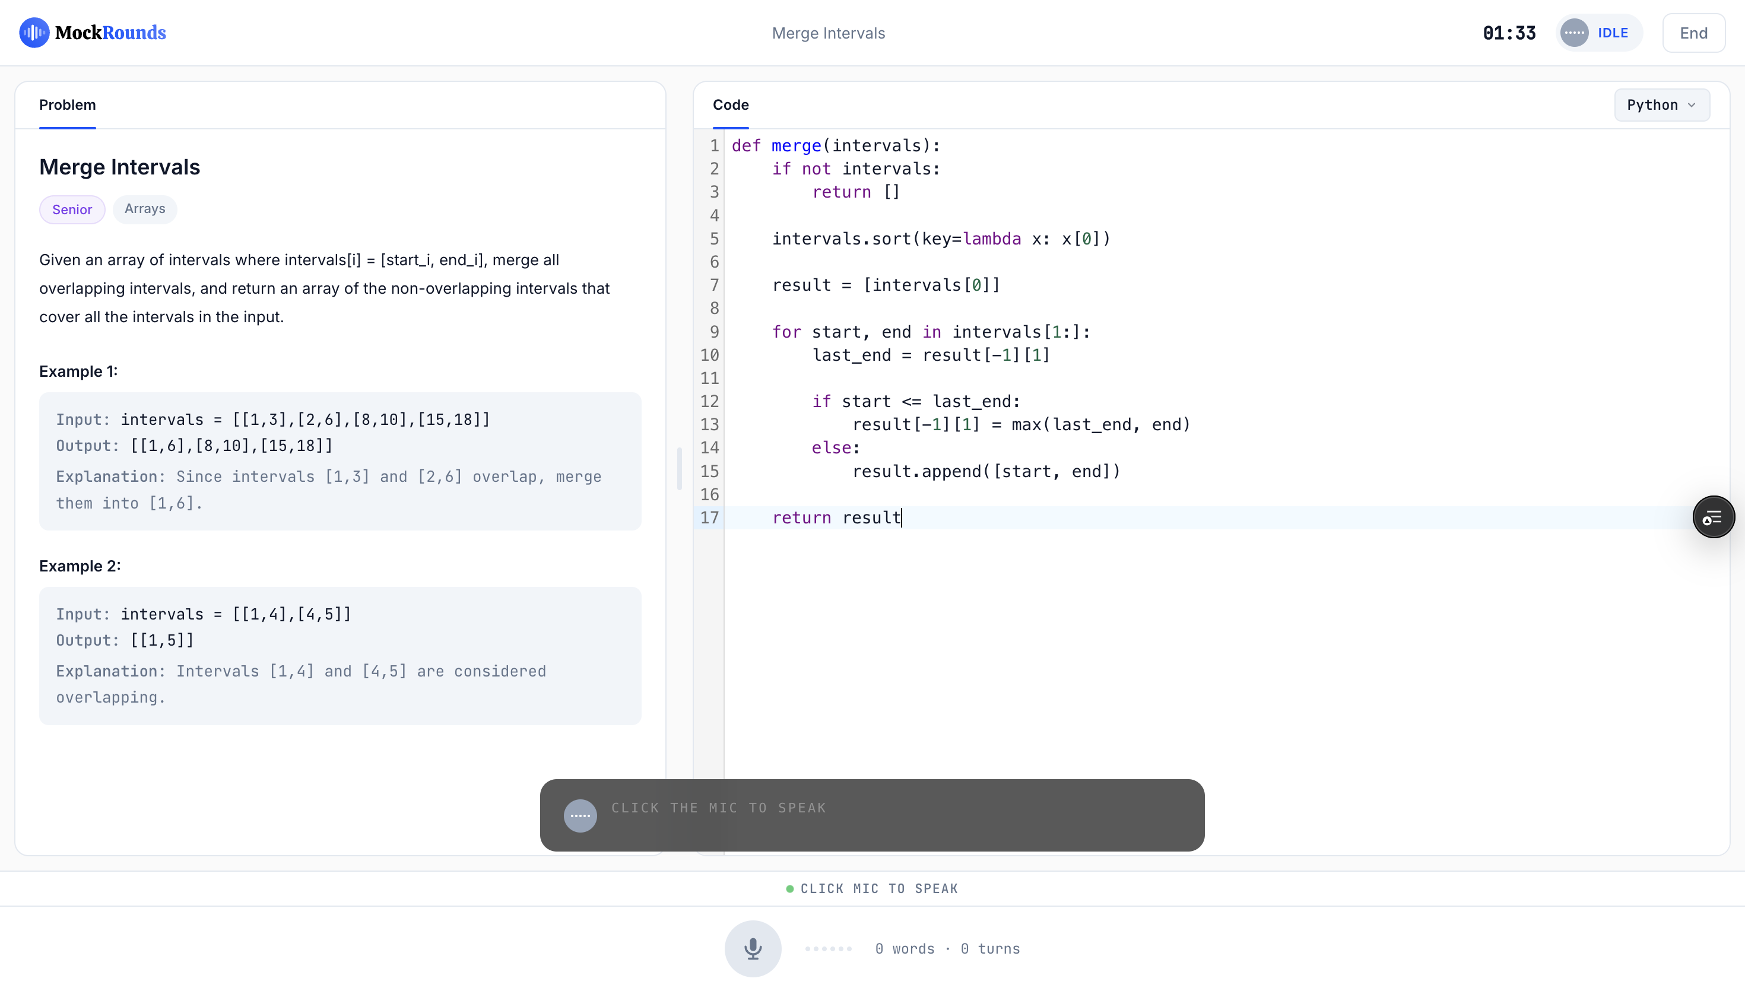This screenshot has height=991, width=1745.
Task: Click line number 10 in the gutter
Action: click(x=709, y=355)
